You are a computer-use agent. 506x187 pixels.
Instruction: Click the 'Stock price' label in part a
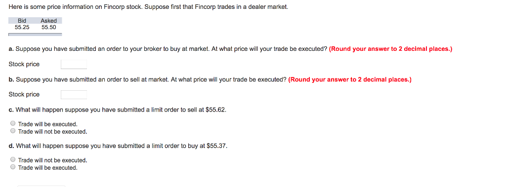(x=24, y=64)
